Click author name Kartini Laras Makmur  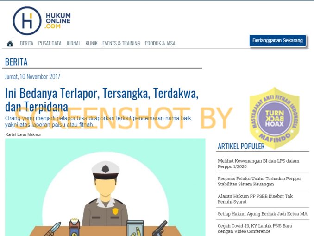tap(23, 134)
